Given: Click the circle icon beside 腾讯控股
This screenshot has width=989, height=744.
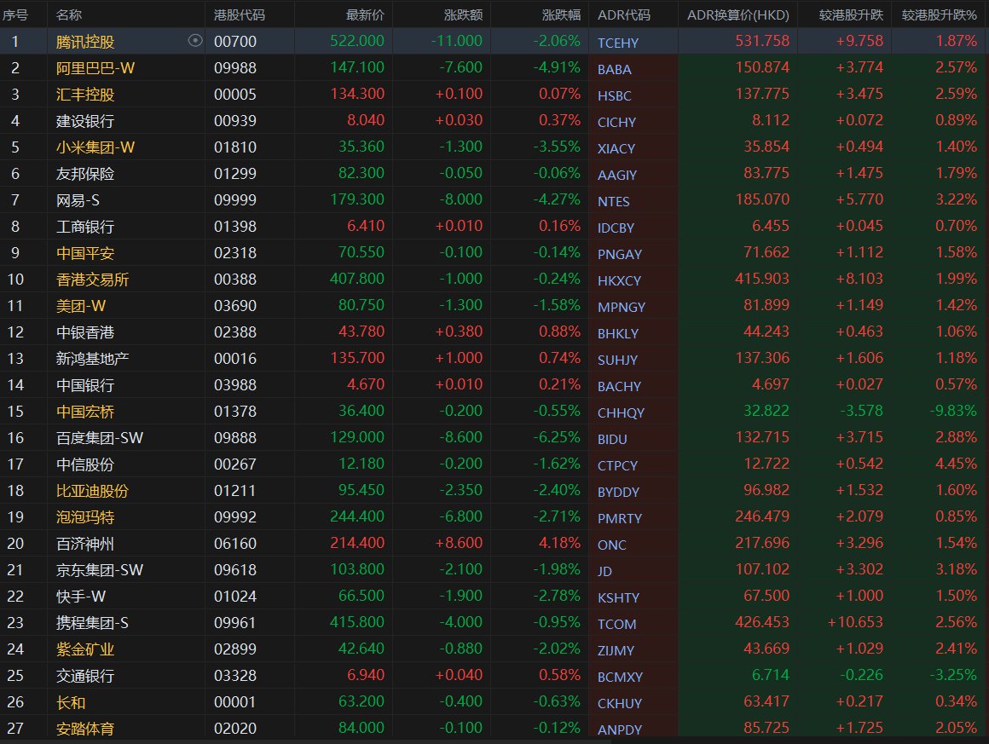Looking at the screenshot, I should click(195, 40).
